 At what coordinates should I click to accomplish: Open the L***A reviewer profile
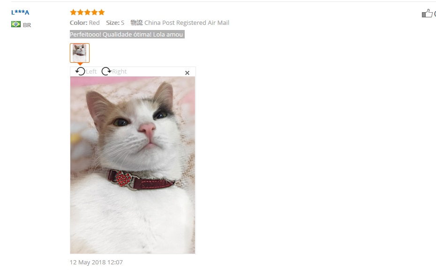pos(20,12)
